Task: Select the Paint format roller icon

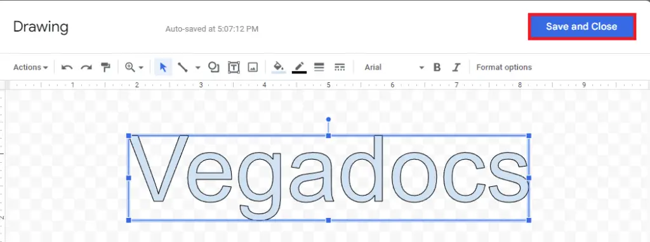Action: pos(106,67)
